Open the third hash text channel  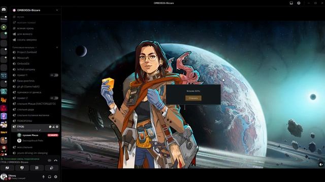36,28
